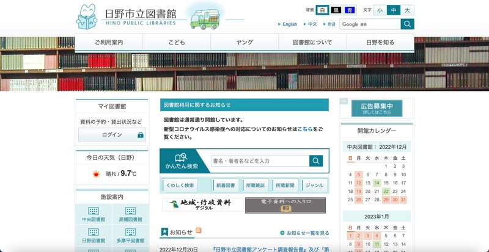Expand the くわしく検索 advanced search
The image size is (489, 252).
180,185
